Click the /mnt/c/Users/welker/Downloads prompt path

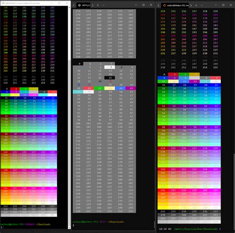click(196, 229)
